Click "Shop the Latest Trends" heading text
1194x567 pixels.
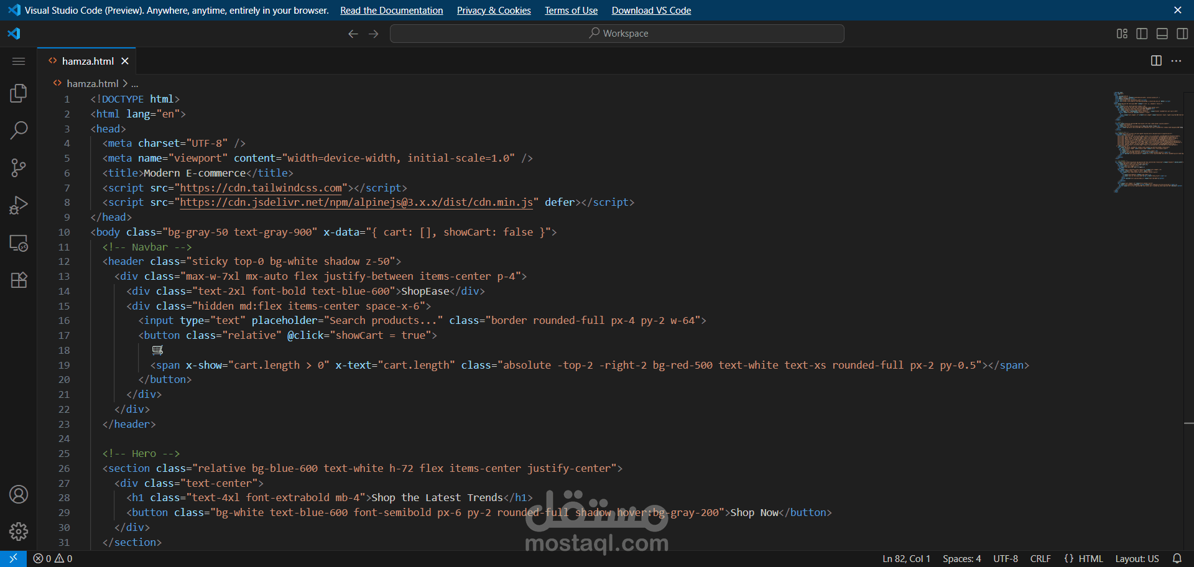click(437, 498)
